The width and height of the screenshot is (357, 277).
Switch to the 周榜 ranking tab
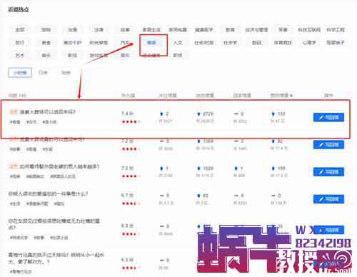pos(66,72)
